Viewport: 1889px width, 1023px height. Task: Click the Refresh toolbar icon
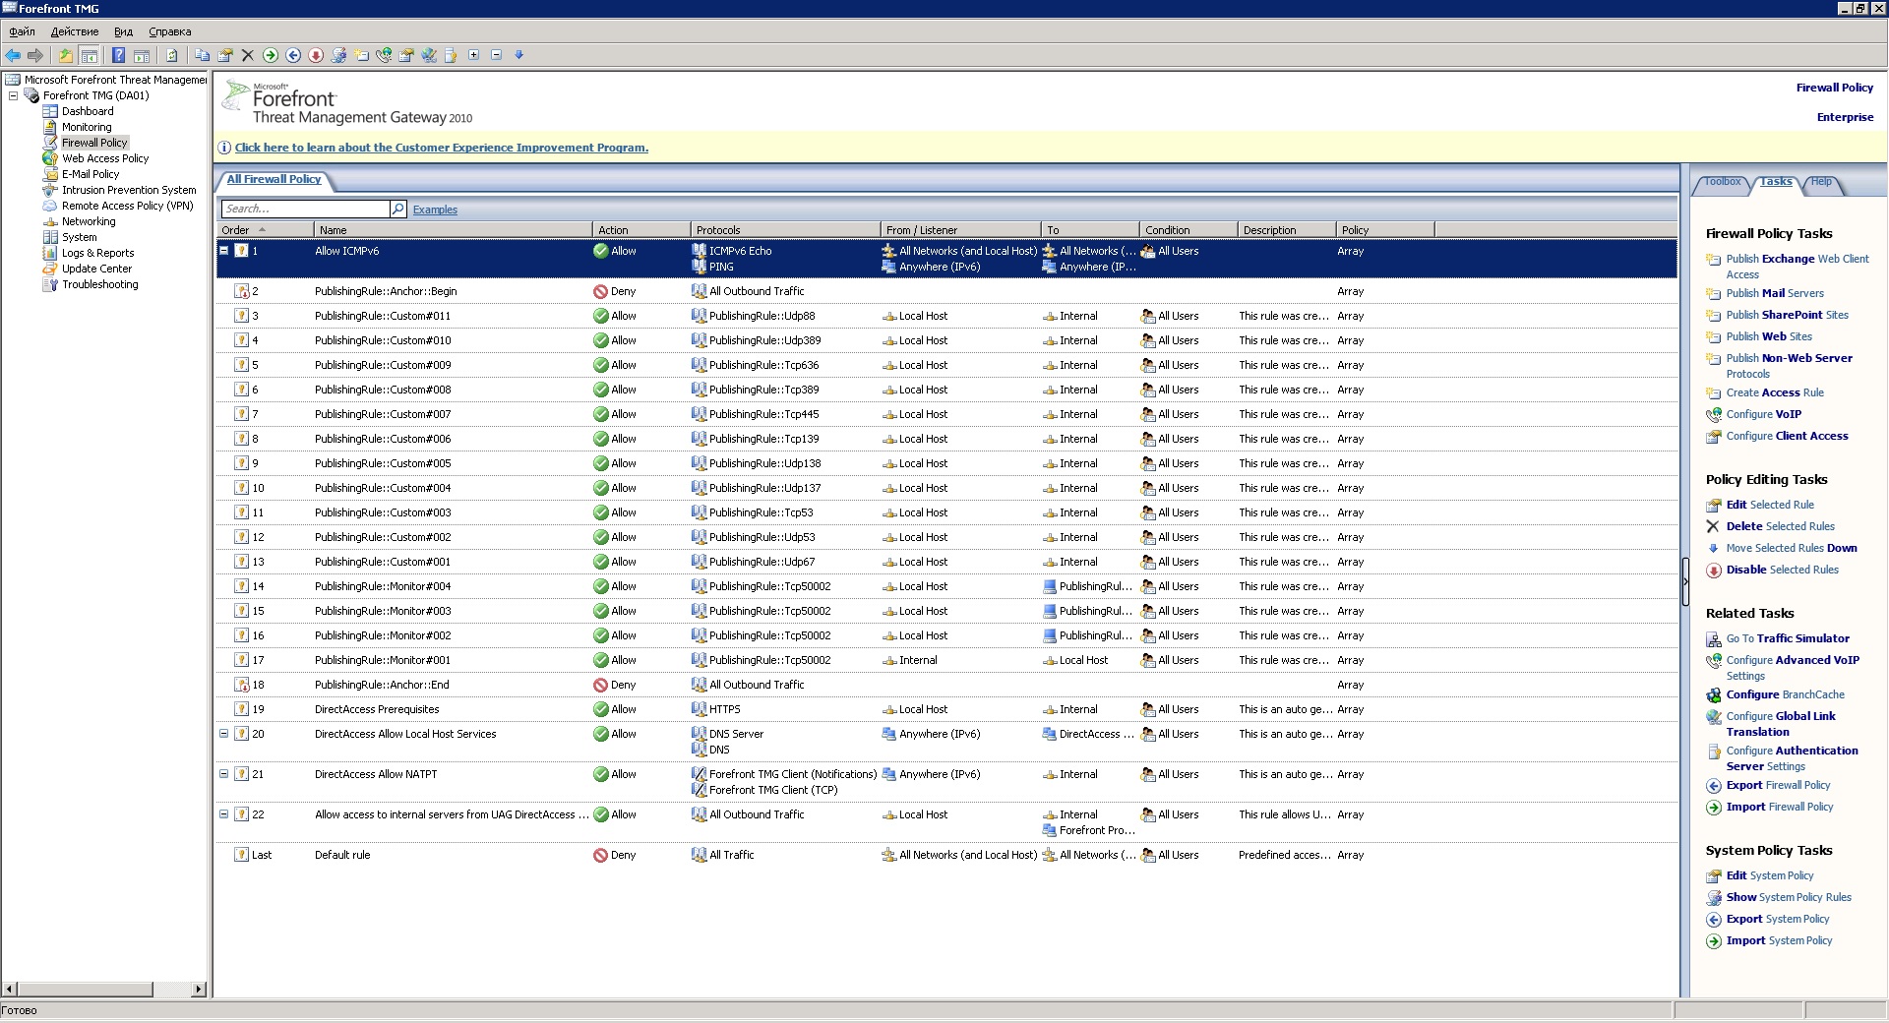171,55
